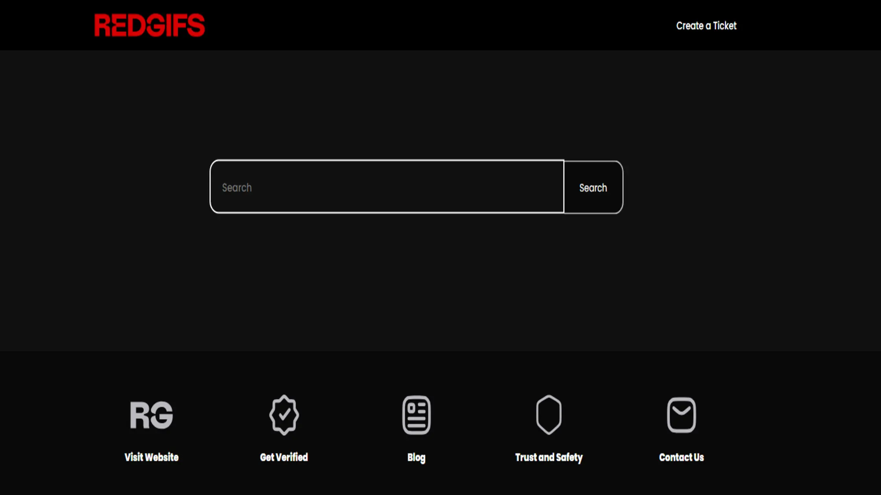Click the Visit Website link

[x=151, y=457]
